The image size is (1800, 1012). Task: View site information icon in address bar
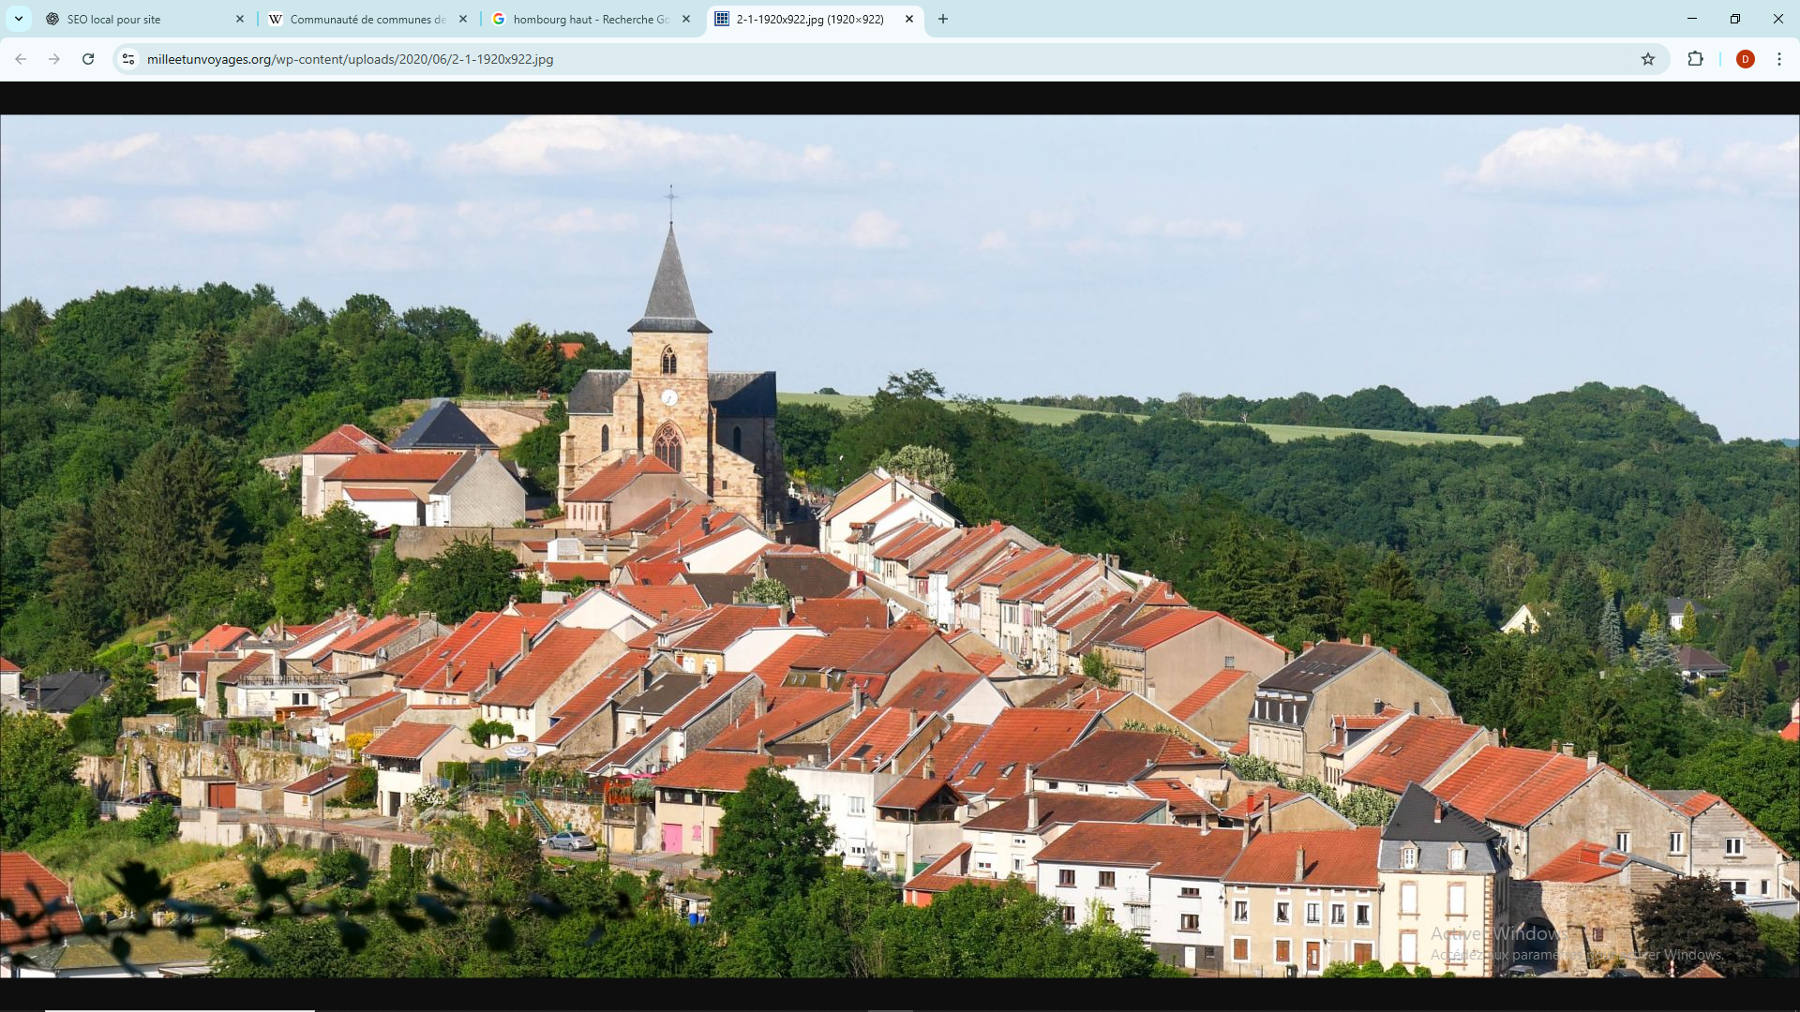tap(128, 59)
